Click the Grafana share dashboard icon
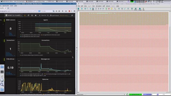Screen dimensions: 171x96 [x=29, y=15]
